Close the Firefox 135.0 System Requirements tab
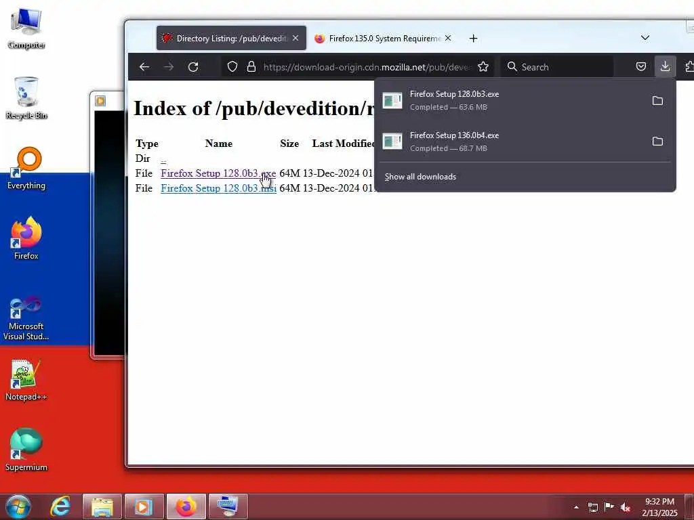 coord(448,39)
